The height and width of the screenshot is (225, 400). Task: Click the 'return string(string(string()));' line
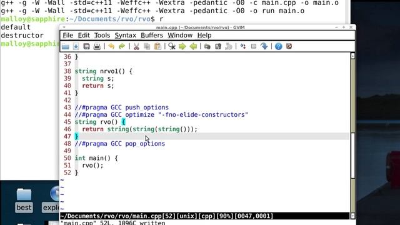(140, 129)
